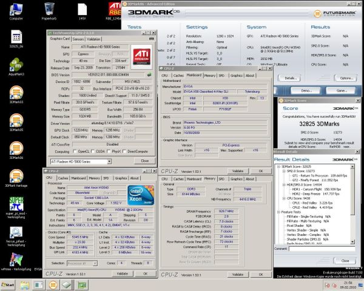The image size is (364, 291).
Task: Toggle the PhysX checkbox in GPU-Z
Action: click(109, 152)
